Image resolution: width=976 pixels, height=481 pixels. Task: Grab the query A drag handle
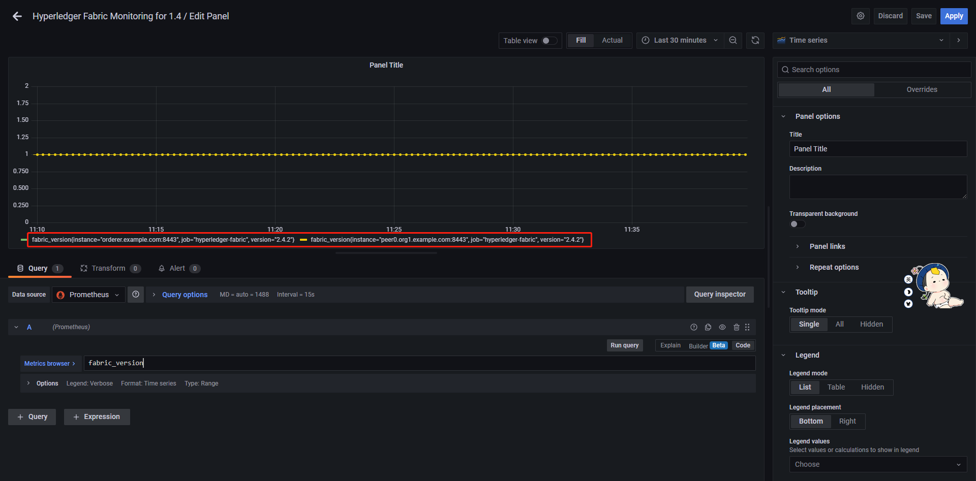[747, 327]
